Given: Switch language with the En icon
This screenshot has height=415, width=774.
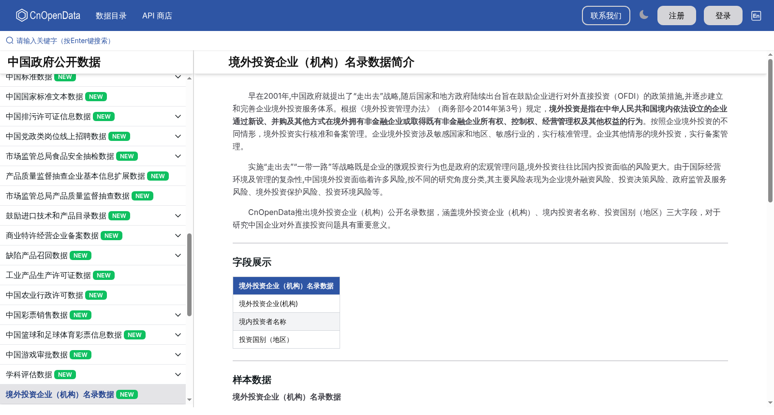Looking at the screenshot, I should (756, 15).
